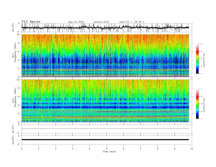Image resolution: width=216 pixels, height=167 pixels.
Task: Click the "VLF Spectra" plot title
Action: pos(31,22)
